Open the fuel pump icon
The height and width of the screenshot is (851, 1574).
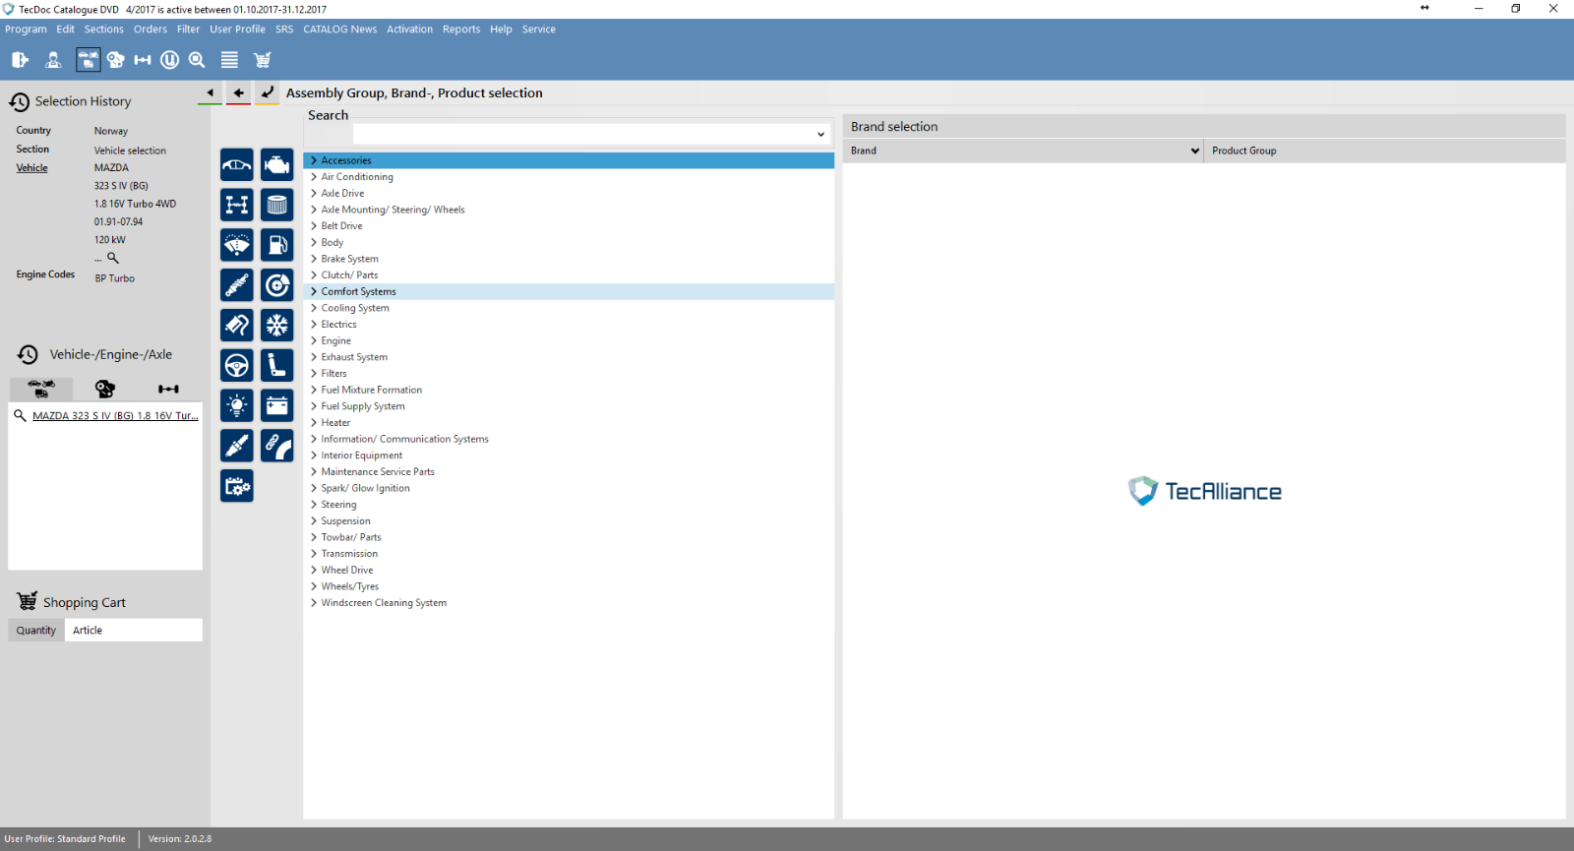tap(277, 245)
